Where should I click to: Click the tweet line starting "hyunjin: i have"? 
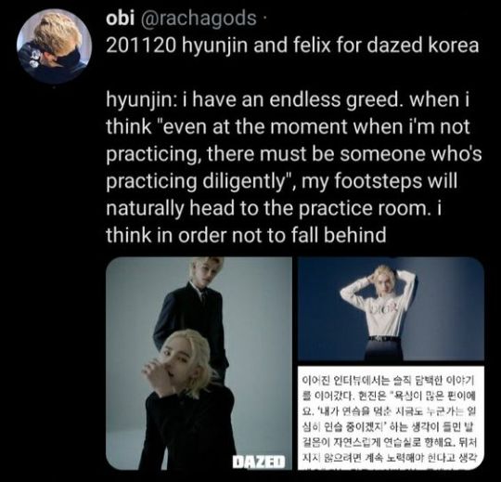click(x=288, y=99)
